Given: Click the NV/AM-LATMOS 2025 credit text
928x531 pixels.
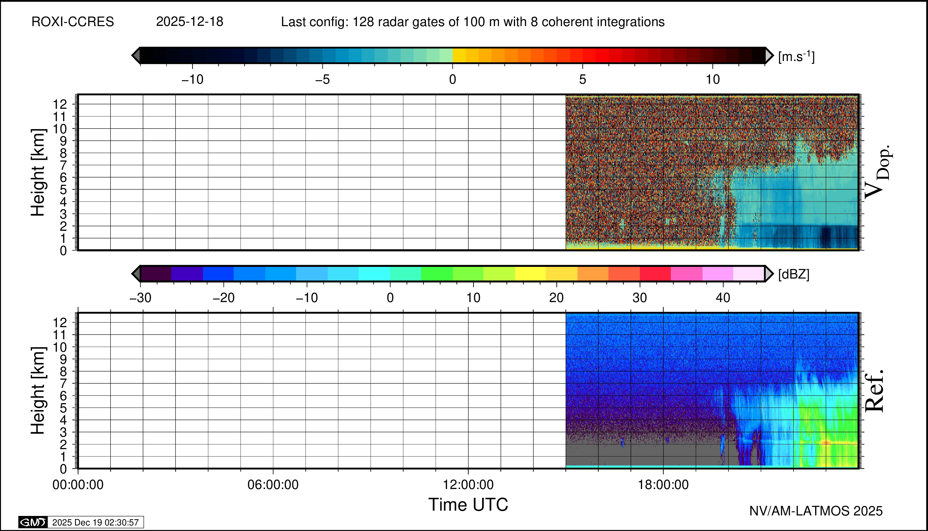Looking at the screenshot, I should coord(816,511).
